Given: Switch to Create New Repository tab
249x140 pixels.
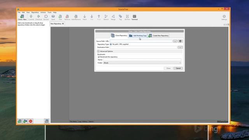Looking at the screenshot, I should (x=158, y=35).
